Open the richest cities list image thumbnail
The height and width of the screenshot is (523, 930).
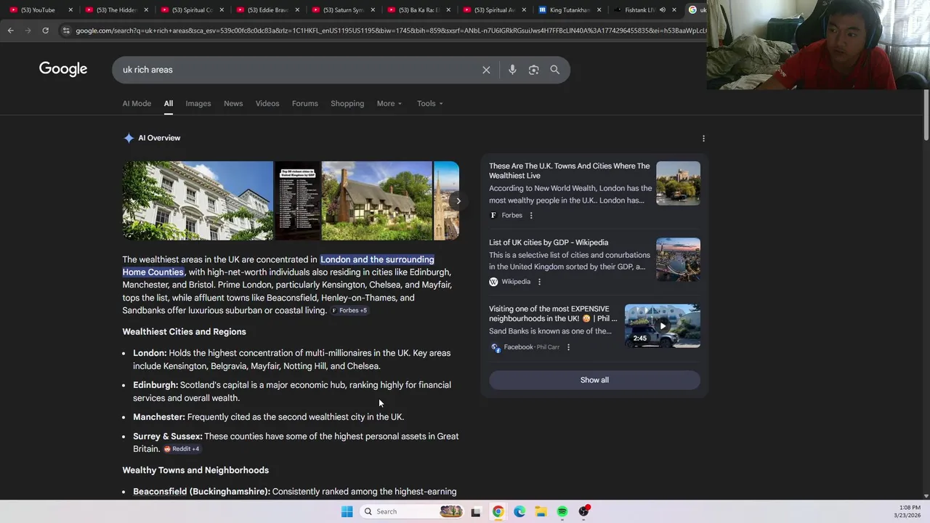297,200
